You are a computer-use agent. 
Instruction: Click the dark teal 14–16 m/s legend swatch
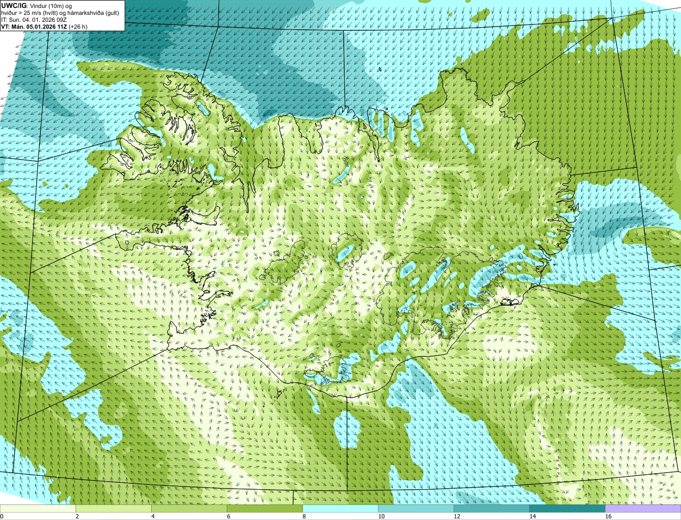pos(568,508)
